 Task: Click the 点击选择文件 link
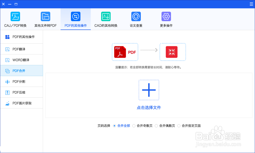coord(149,108)
